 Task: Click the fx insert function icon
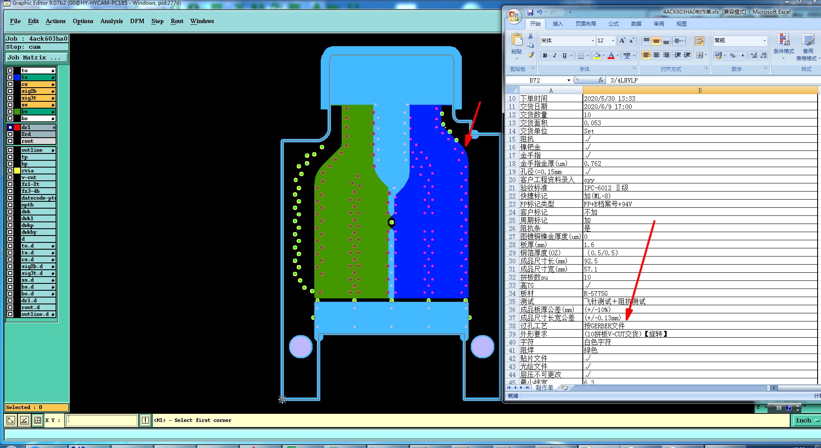pyautogui.click(x=601, y=80)
